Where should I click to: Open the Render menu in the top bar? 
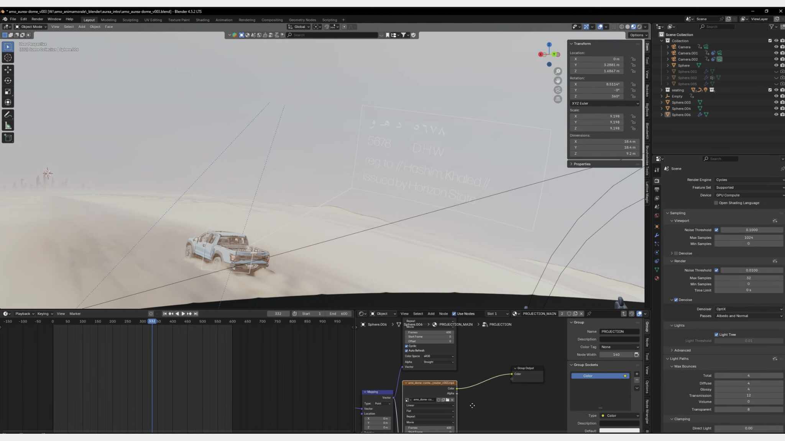click(37, 19)
